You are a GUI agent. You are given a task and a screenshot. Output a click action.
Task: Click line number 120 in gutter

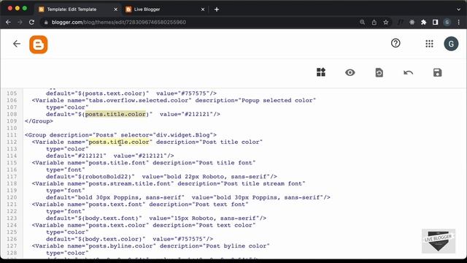click(12, 197)
